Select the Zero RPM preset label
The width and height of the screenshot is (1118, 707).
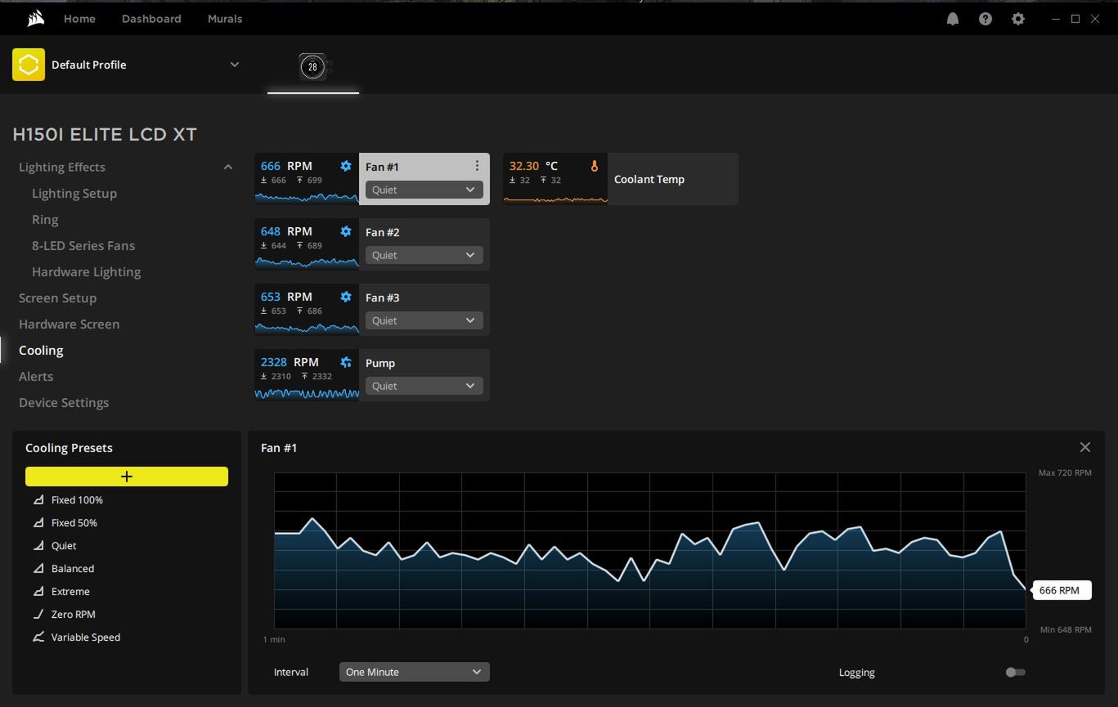(x=74, y=614)
